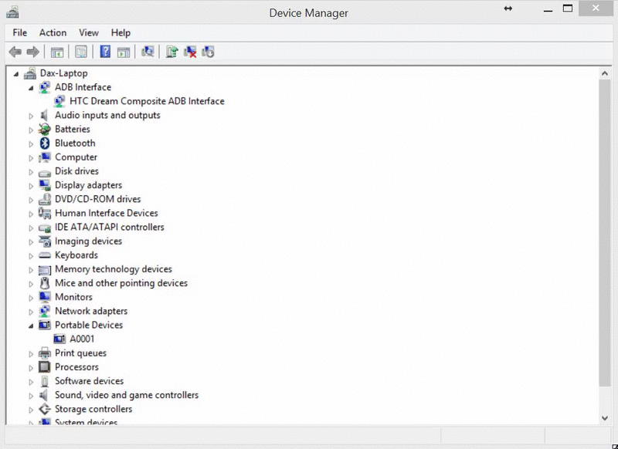Select the Dax-Laptop label
Viewport: 618px width, 449px height.
pos(64,73)
